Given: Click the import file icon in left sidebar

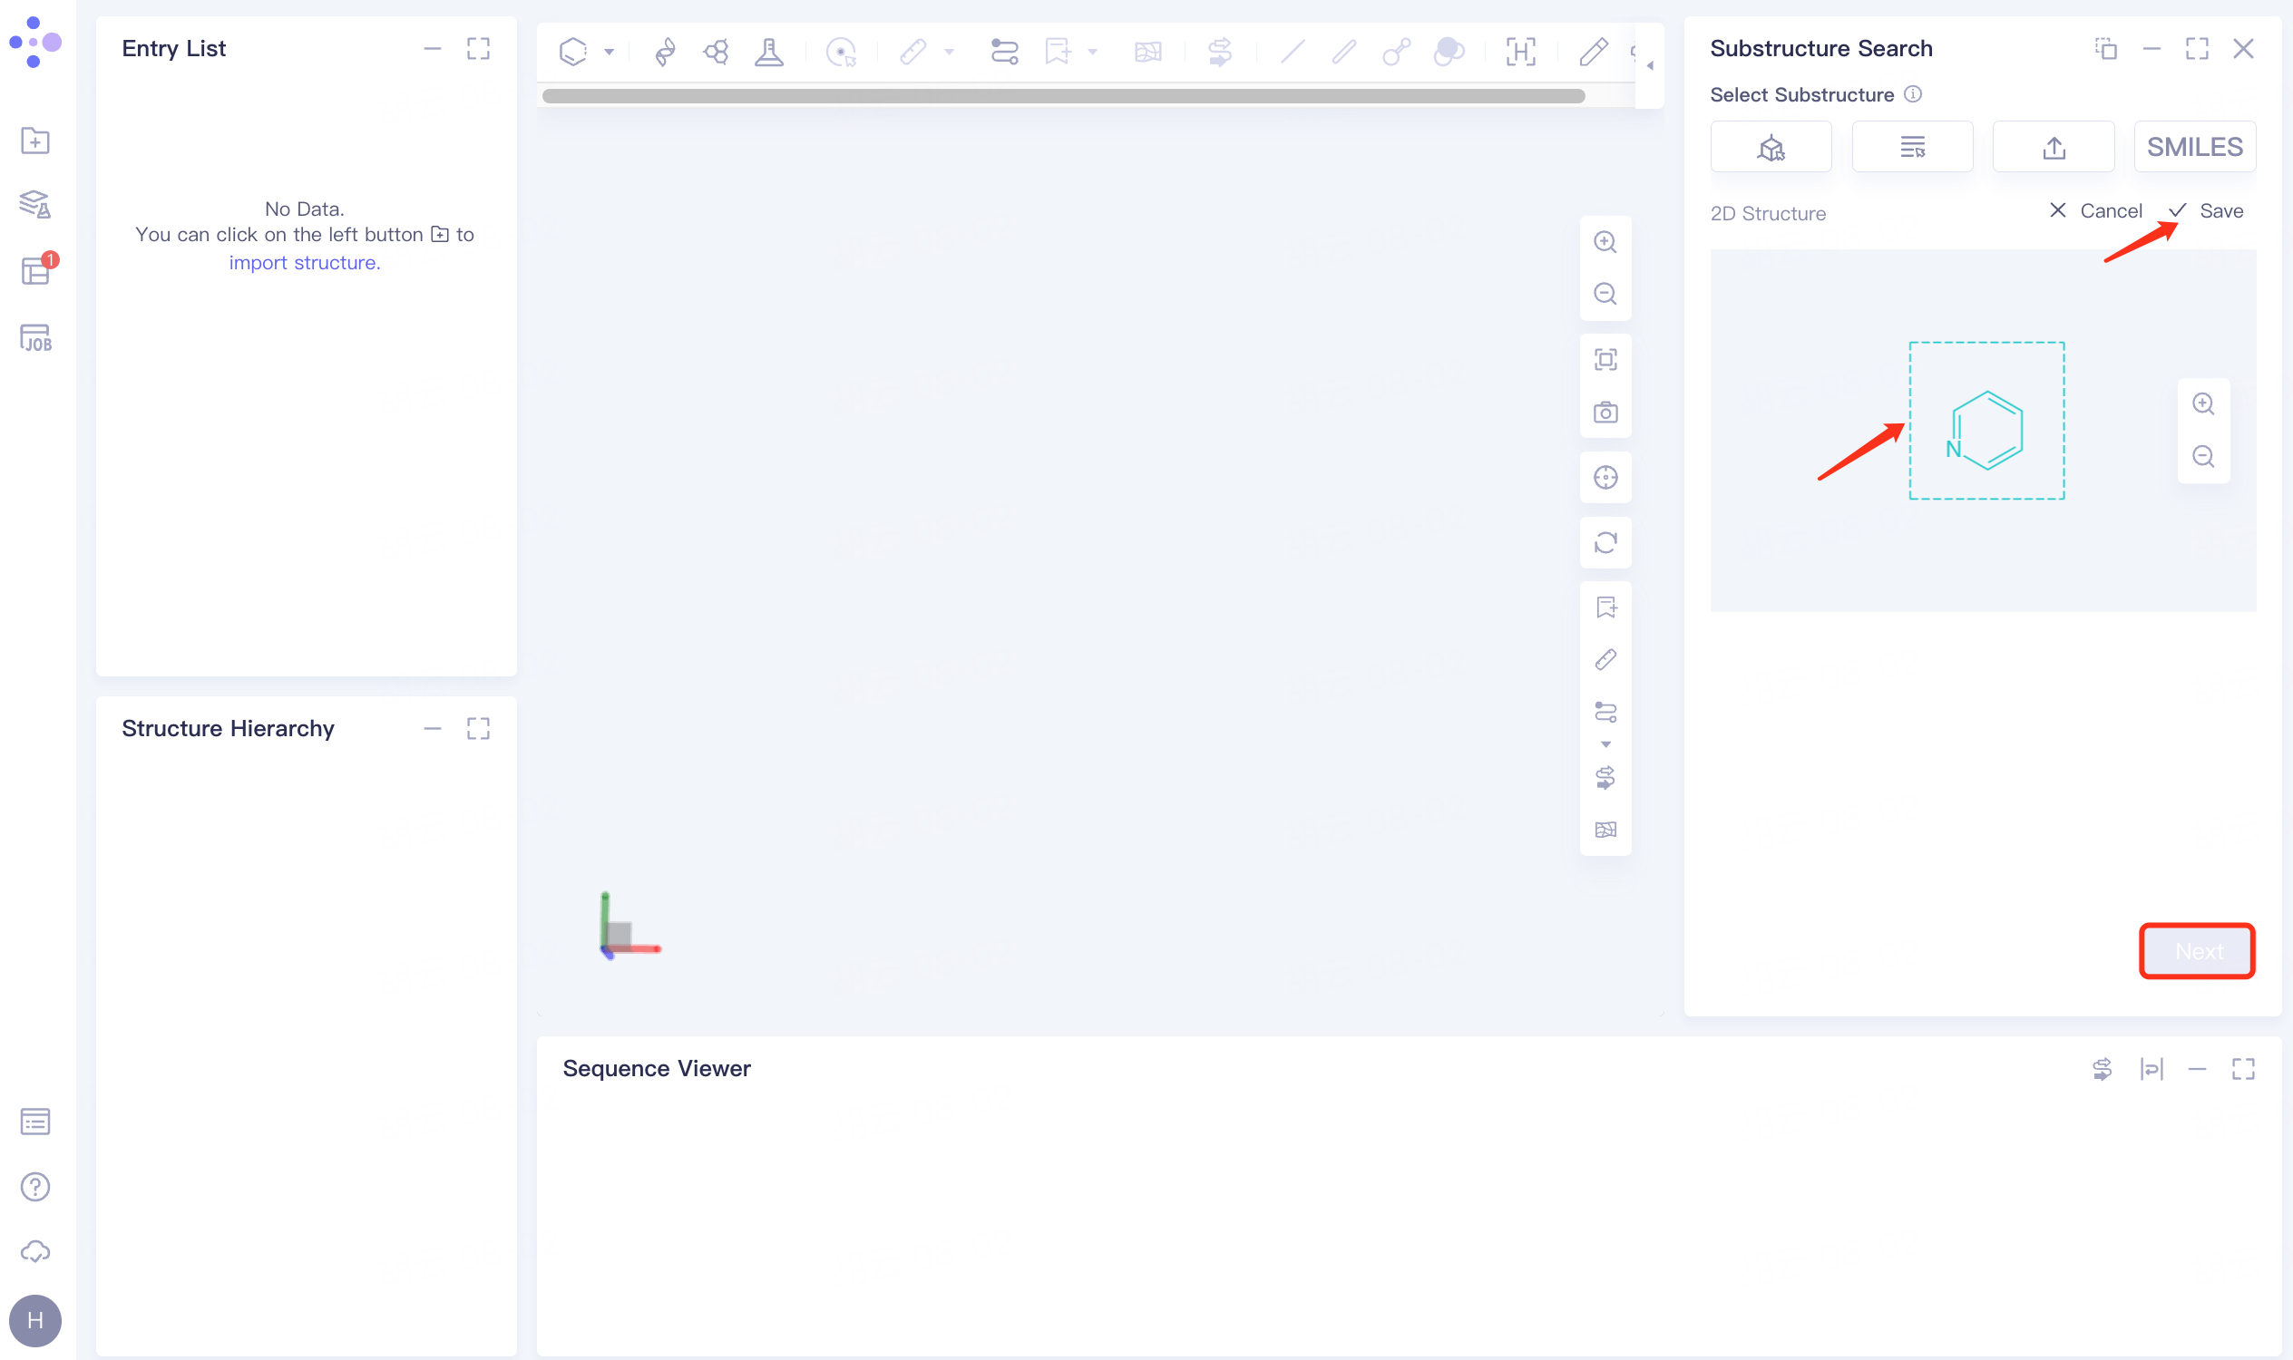Looking at the screenshot, I should (x=34, y=141).
